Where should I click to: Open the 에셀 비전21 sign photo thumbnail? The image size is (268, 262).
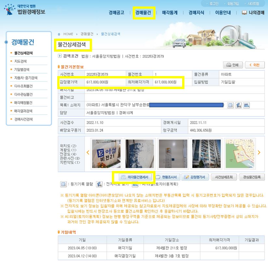(x=106, y=154)
